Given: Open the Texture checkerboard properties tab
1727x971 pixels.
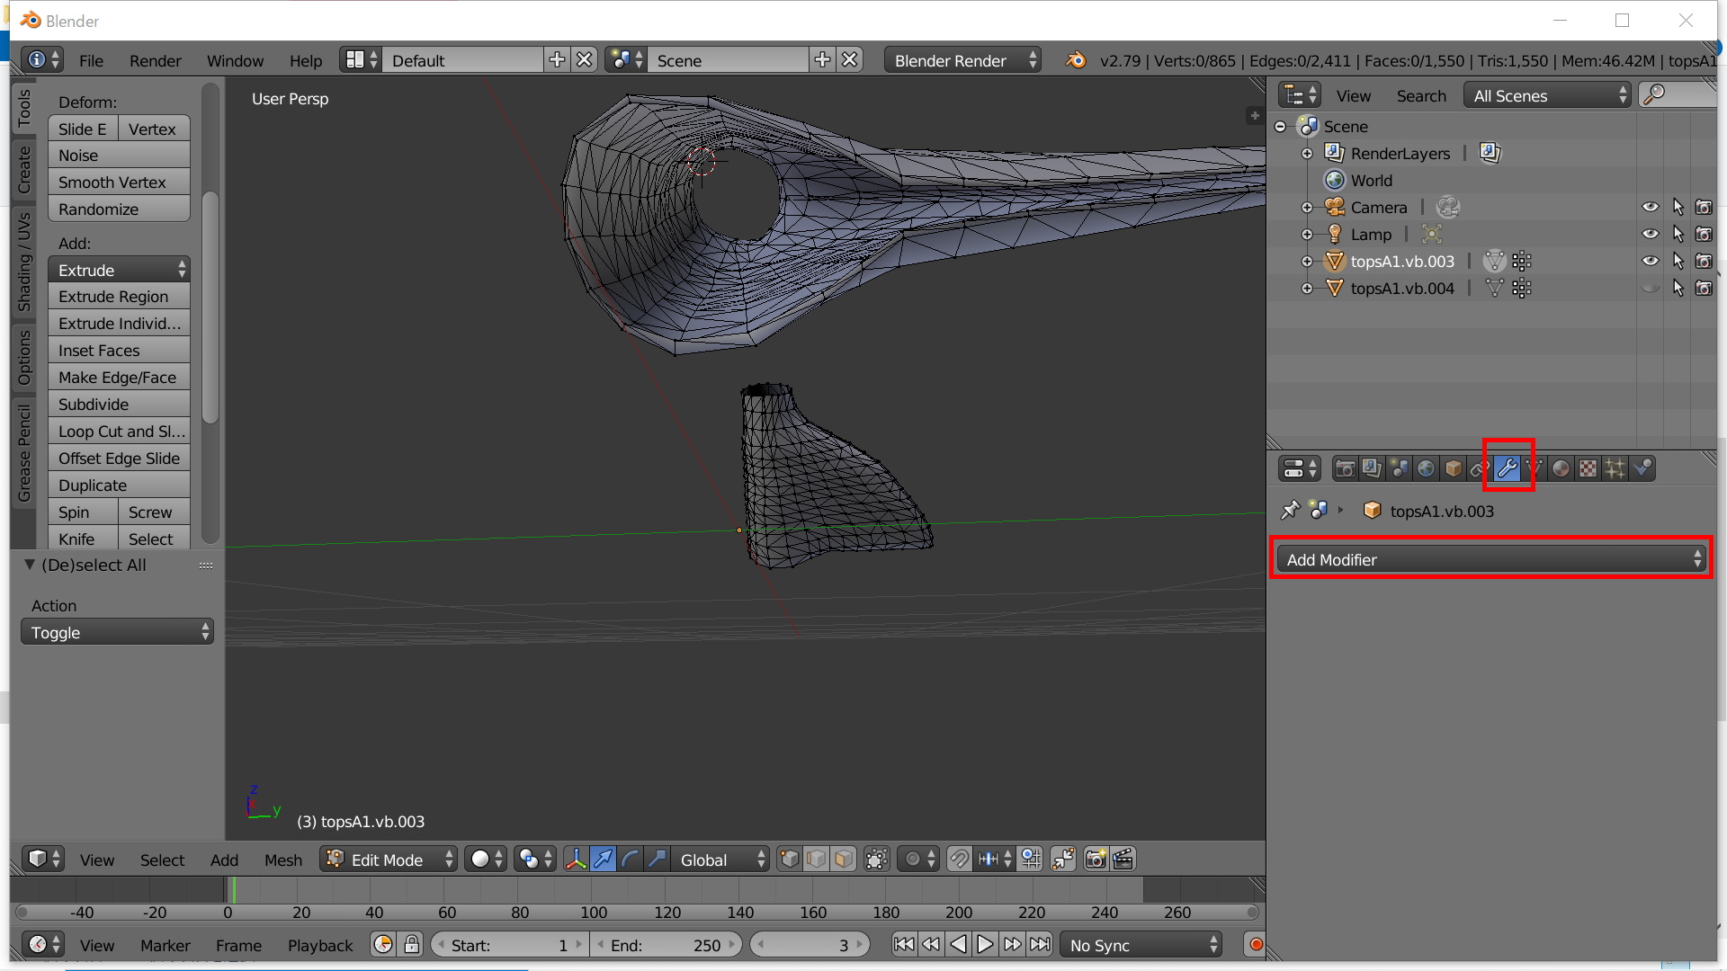Looking at the screenshot, I should coord(1588,468).
